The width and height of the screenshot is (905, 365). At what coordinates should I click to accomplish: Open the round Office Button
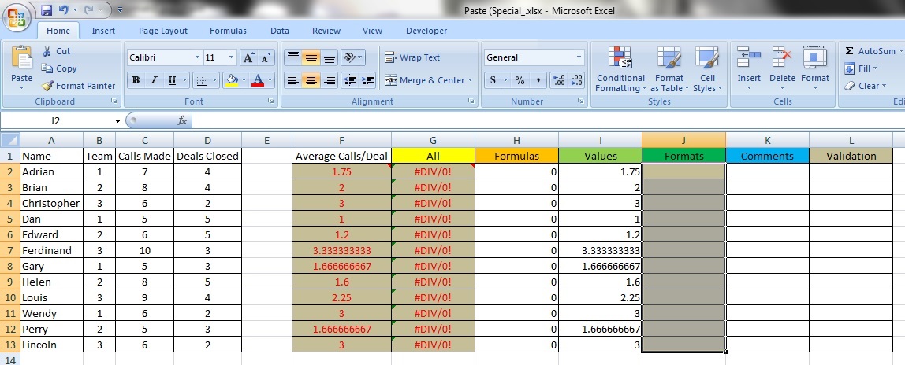point(17,16)
